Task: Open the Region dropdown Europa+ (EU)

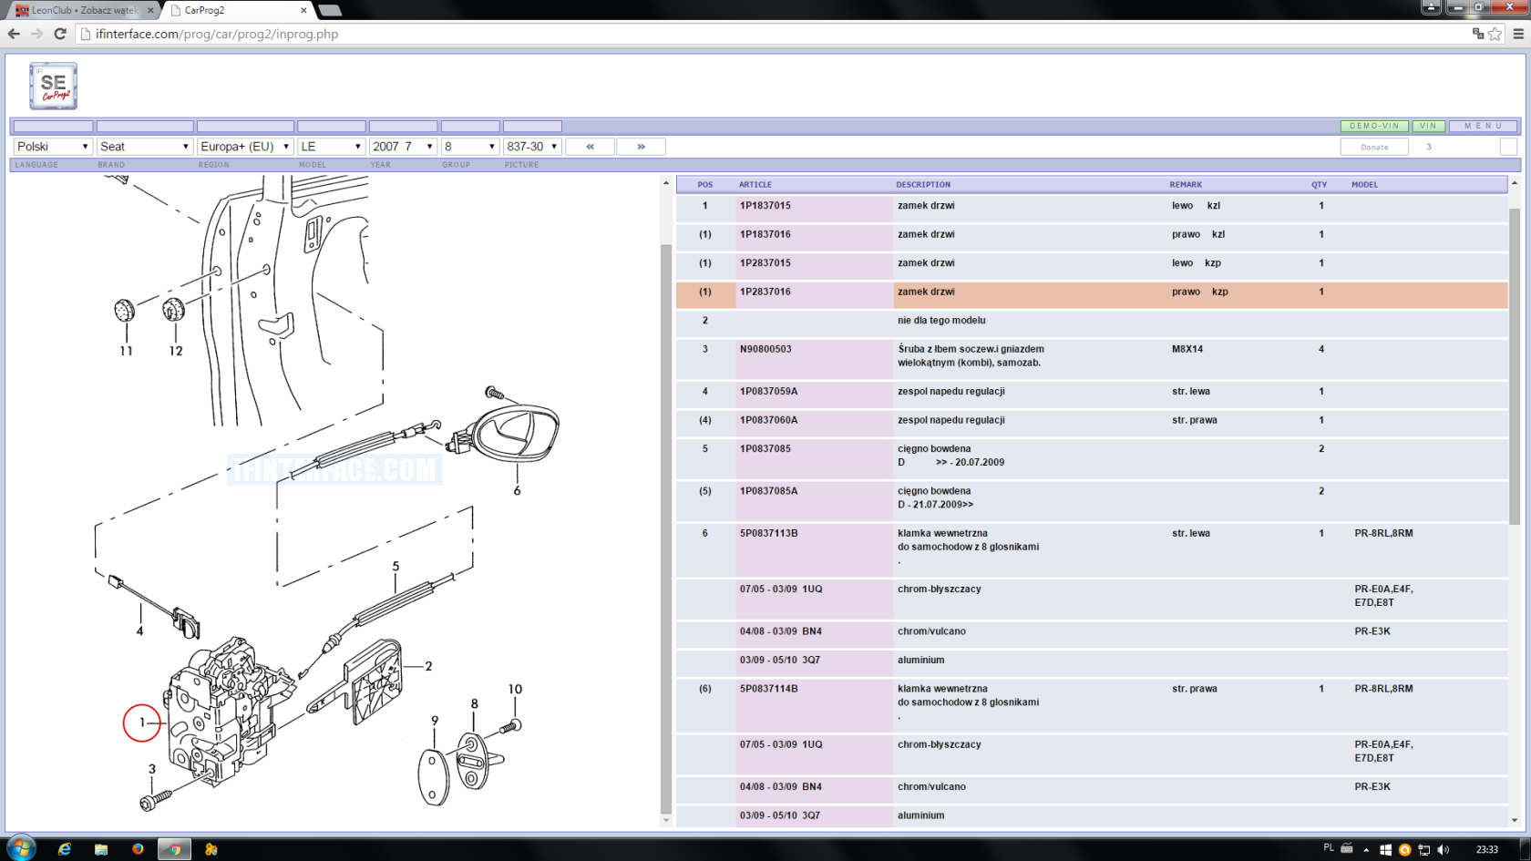Action: (245, 147)
